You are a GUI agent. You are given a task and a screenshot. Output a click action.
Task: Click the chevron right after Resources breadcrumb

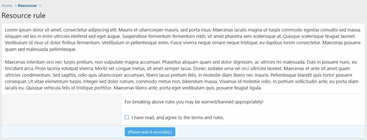40,5
